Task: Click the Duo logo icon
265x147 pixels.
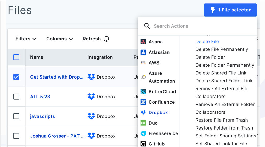Action: 143,123
